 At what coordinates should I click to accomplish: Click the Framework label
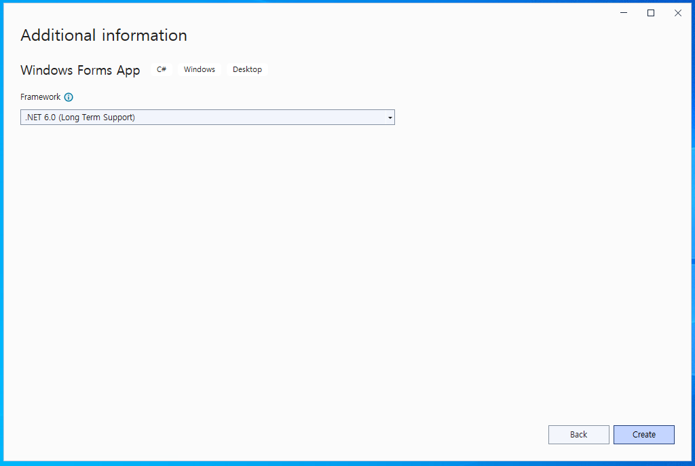40,96
